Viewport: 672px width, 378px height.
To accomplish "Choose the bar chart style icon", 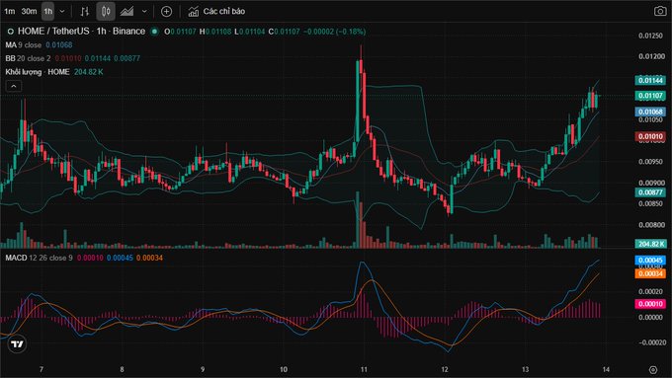I will (x=85, y=12).
